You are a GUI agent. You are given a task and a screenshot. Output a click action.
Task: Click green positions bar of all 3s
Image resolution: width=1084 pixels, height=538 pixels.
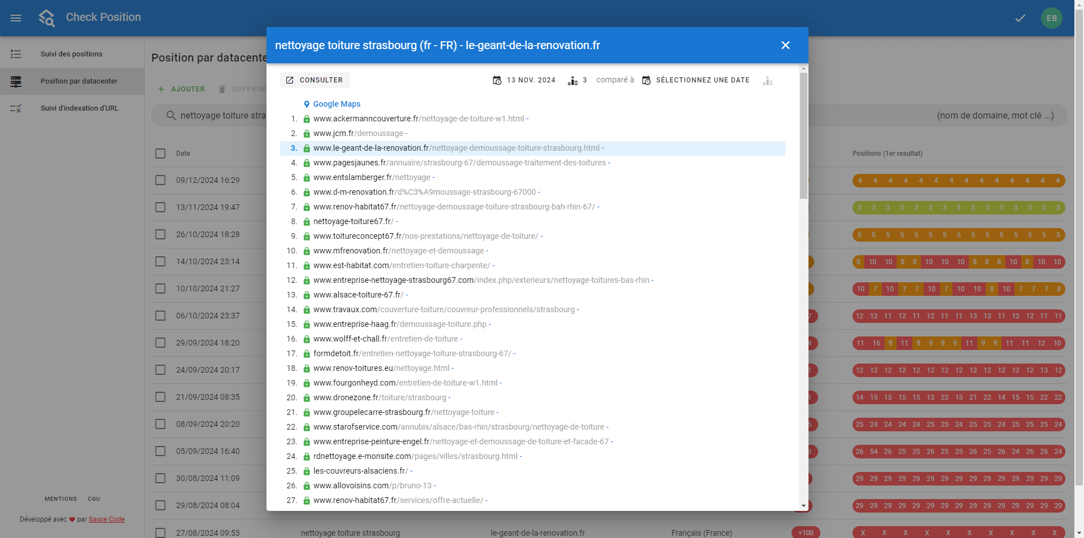coord(959,208)
